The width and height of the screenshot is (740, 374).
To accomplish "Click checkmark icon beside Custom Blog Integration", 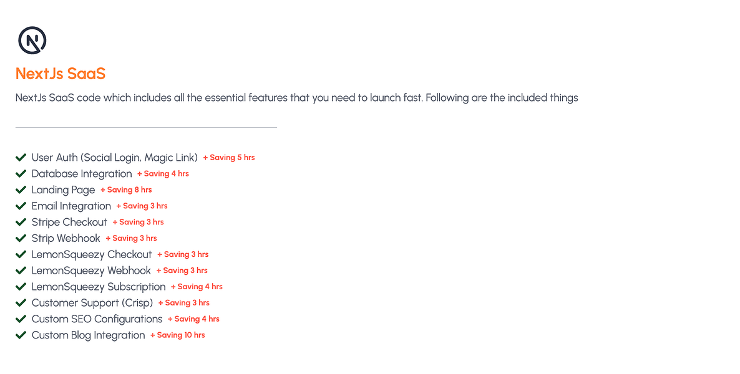I will click(21, 335).
